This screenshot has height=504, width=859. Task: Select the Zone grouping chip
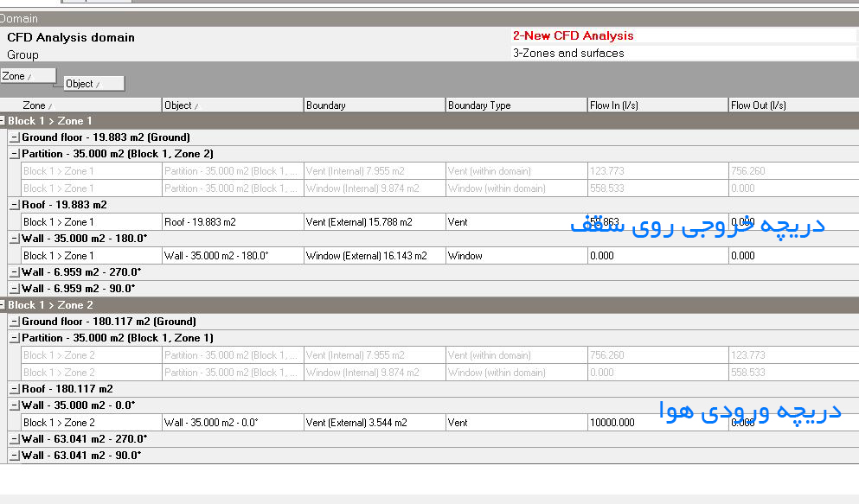[x=28, y=76]
